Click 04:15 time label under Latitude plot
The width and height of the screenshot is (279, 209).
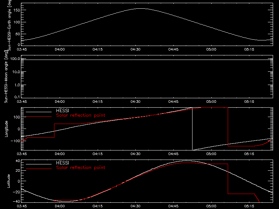point(98,206)
